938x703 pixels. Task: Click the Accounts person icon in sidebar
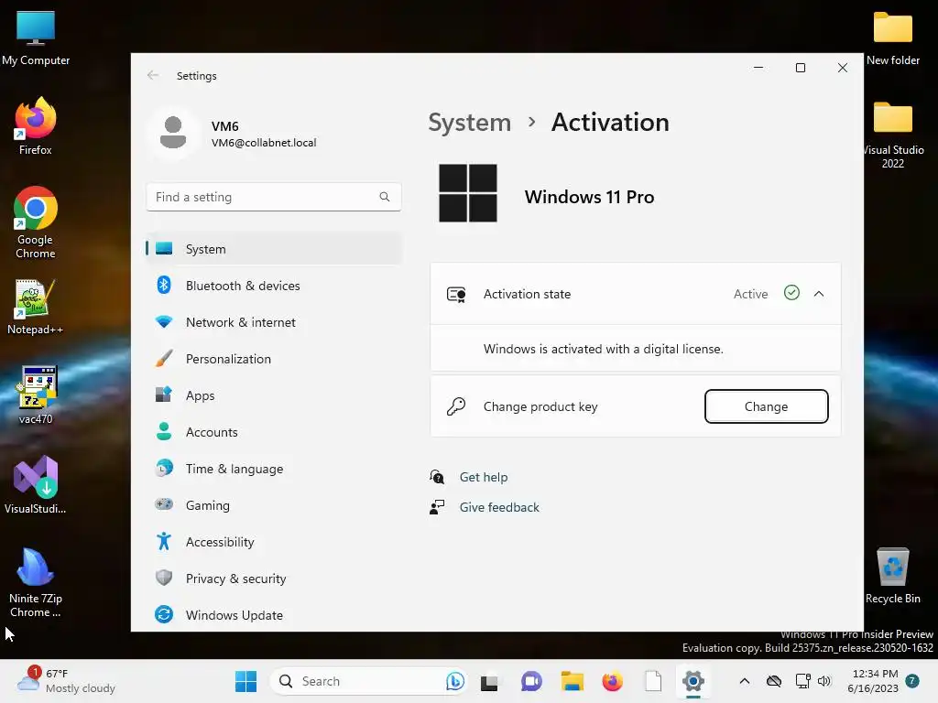click(x=164, y=431)
